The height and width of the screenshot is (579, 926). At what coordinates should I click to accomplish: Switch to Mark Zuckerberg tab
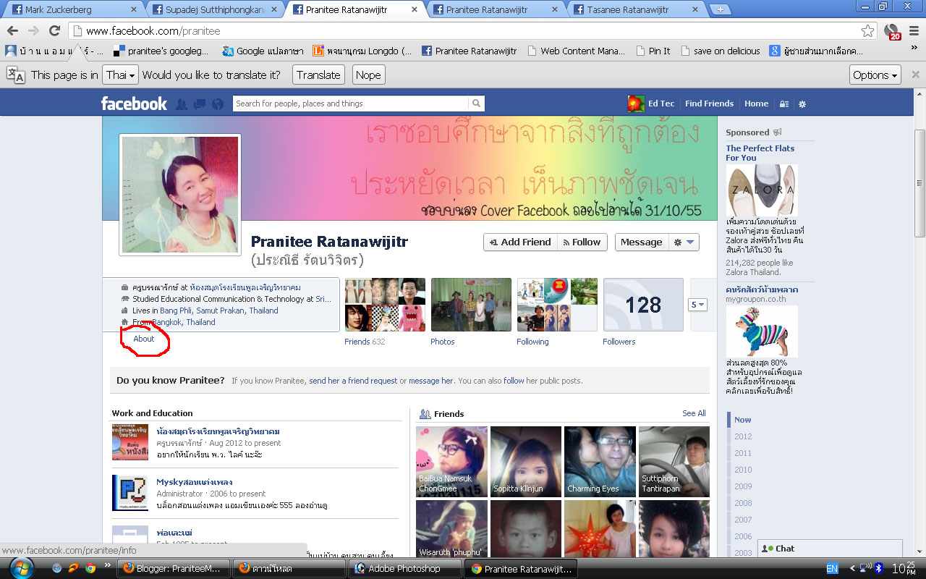pos(73,10)
